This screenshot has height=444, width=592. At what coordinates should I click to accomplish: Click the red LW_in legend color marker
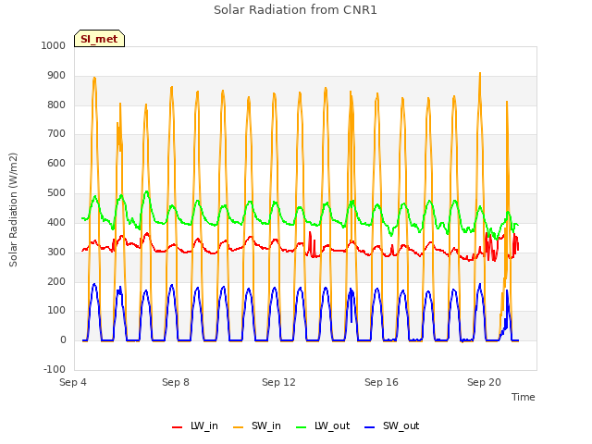click(177, 427)
